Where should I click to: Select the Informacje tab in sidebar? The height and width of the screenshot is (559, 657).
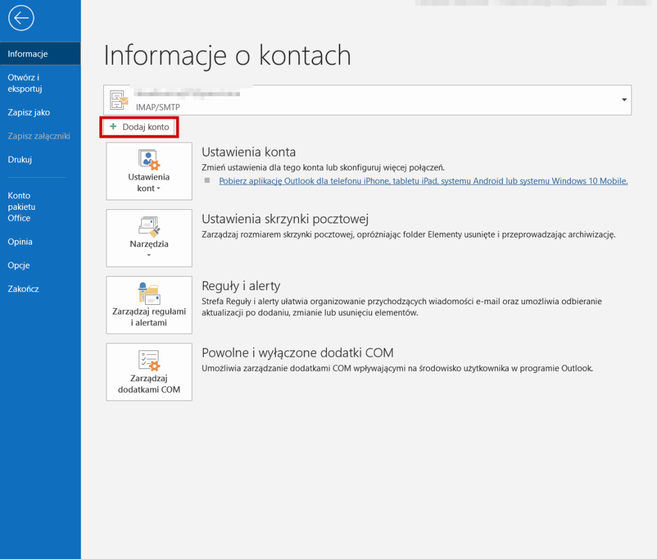(28, 54)
